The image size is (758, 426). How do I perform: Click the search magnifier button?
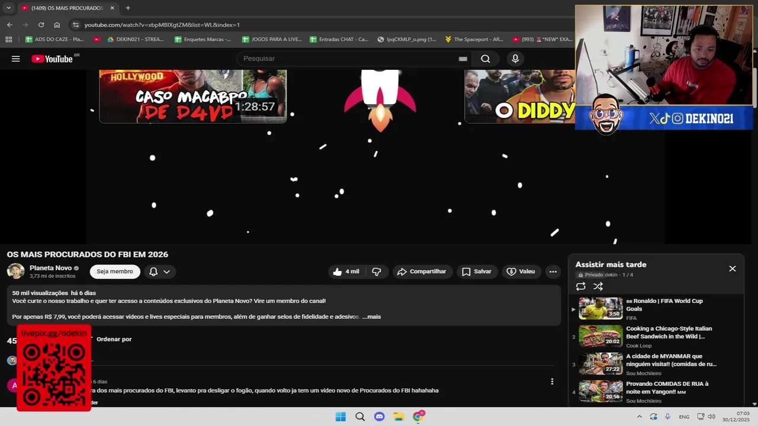point(486,59)
